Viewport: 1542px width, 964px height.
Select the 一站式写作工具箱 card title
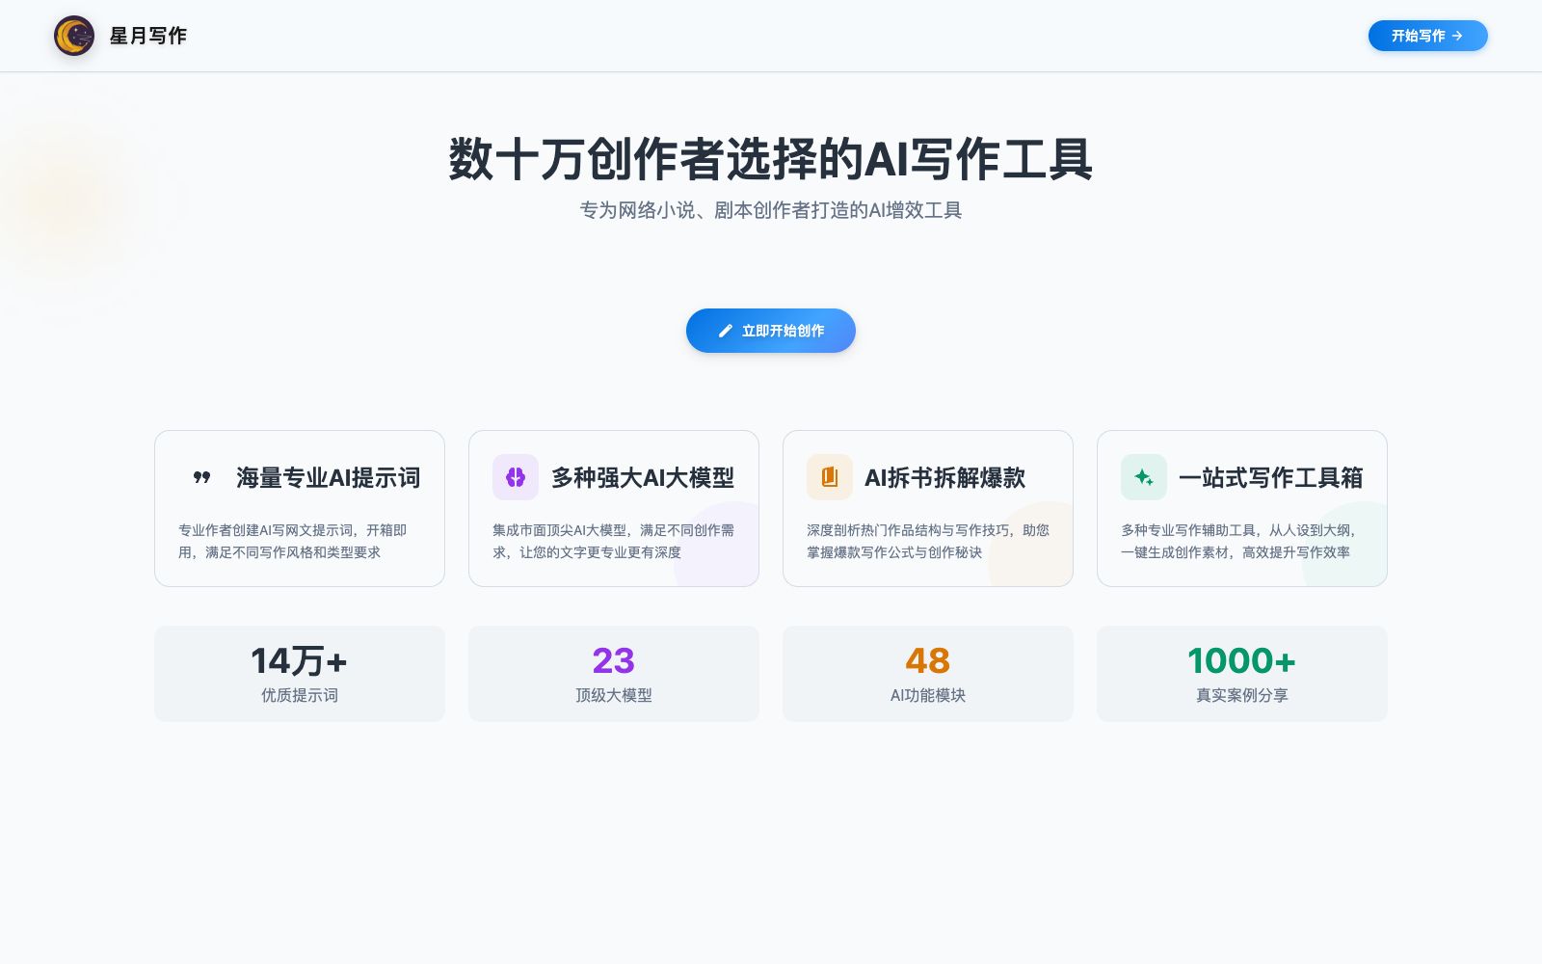coord(1271,477)
